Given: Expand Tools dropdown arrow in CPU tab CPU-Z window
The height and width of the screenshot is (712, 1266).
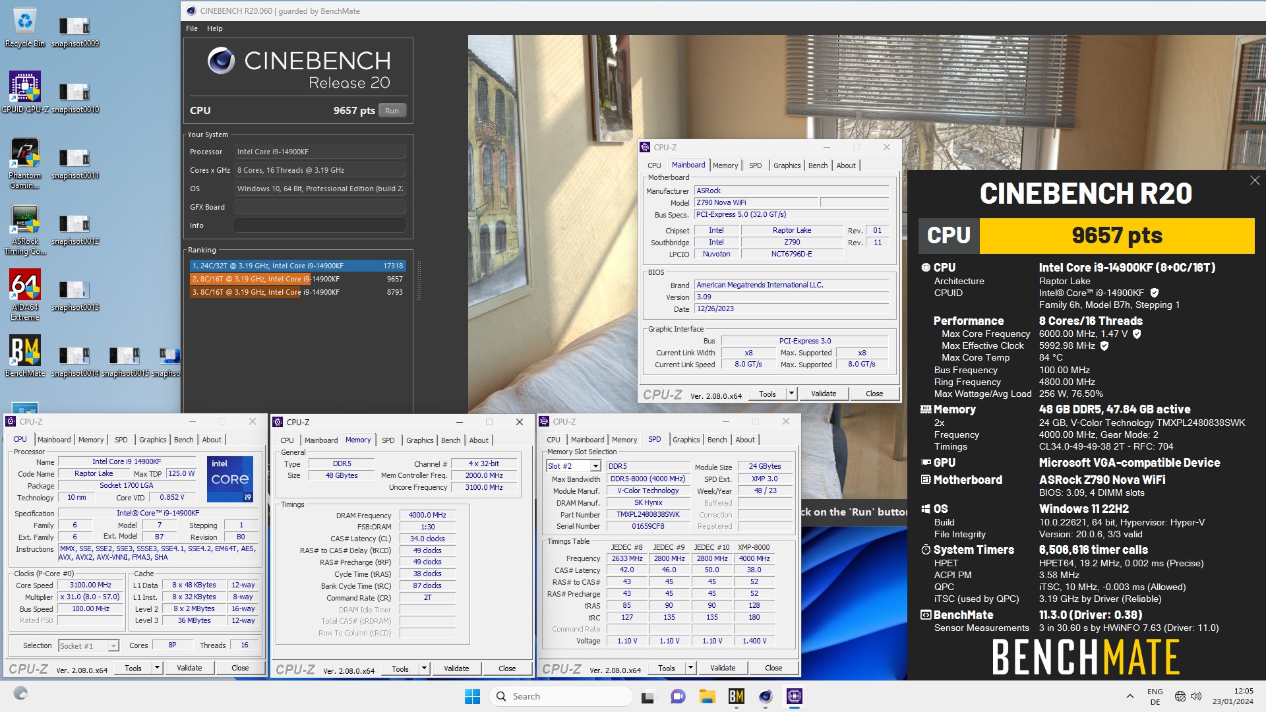Looking at the screenshot, I should coord(157,668).
